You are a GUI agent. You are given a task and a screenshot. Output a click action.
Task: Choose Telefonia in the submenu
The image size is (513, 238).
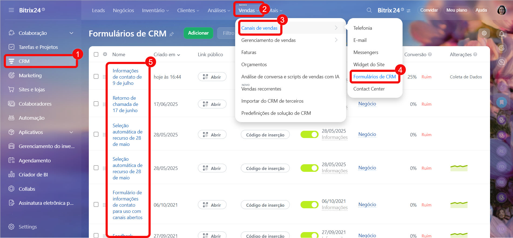(362, 28)
